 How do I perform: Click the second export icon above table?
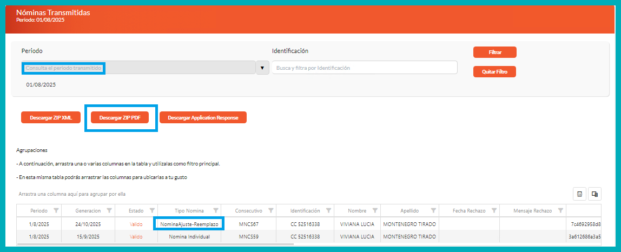click(x=594, y=194)
